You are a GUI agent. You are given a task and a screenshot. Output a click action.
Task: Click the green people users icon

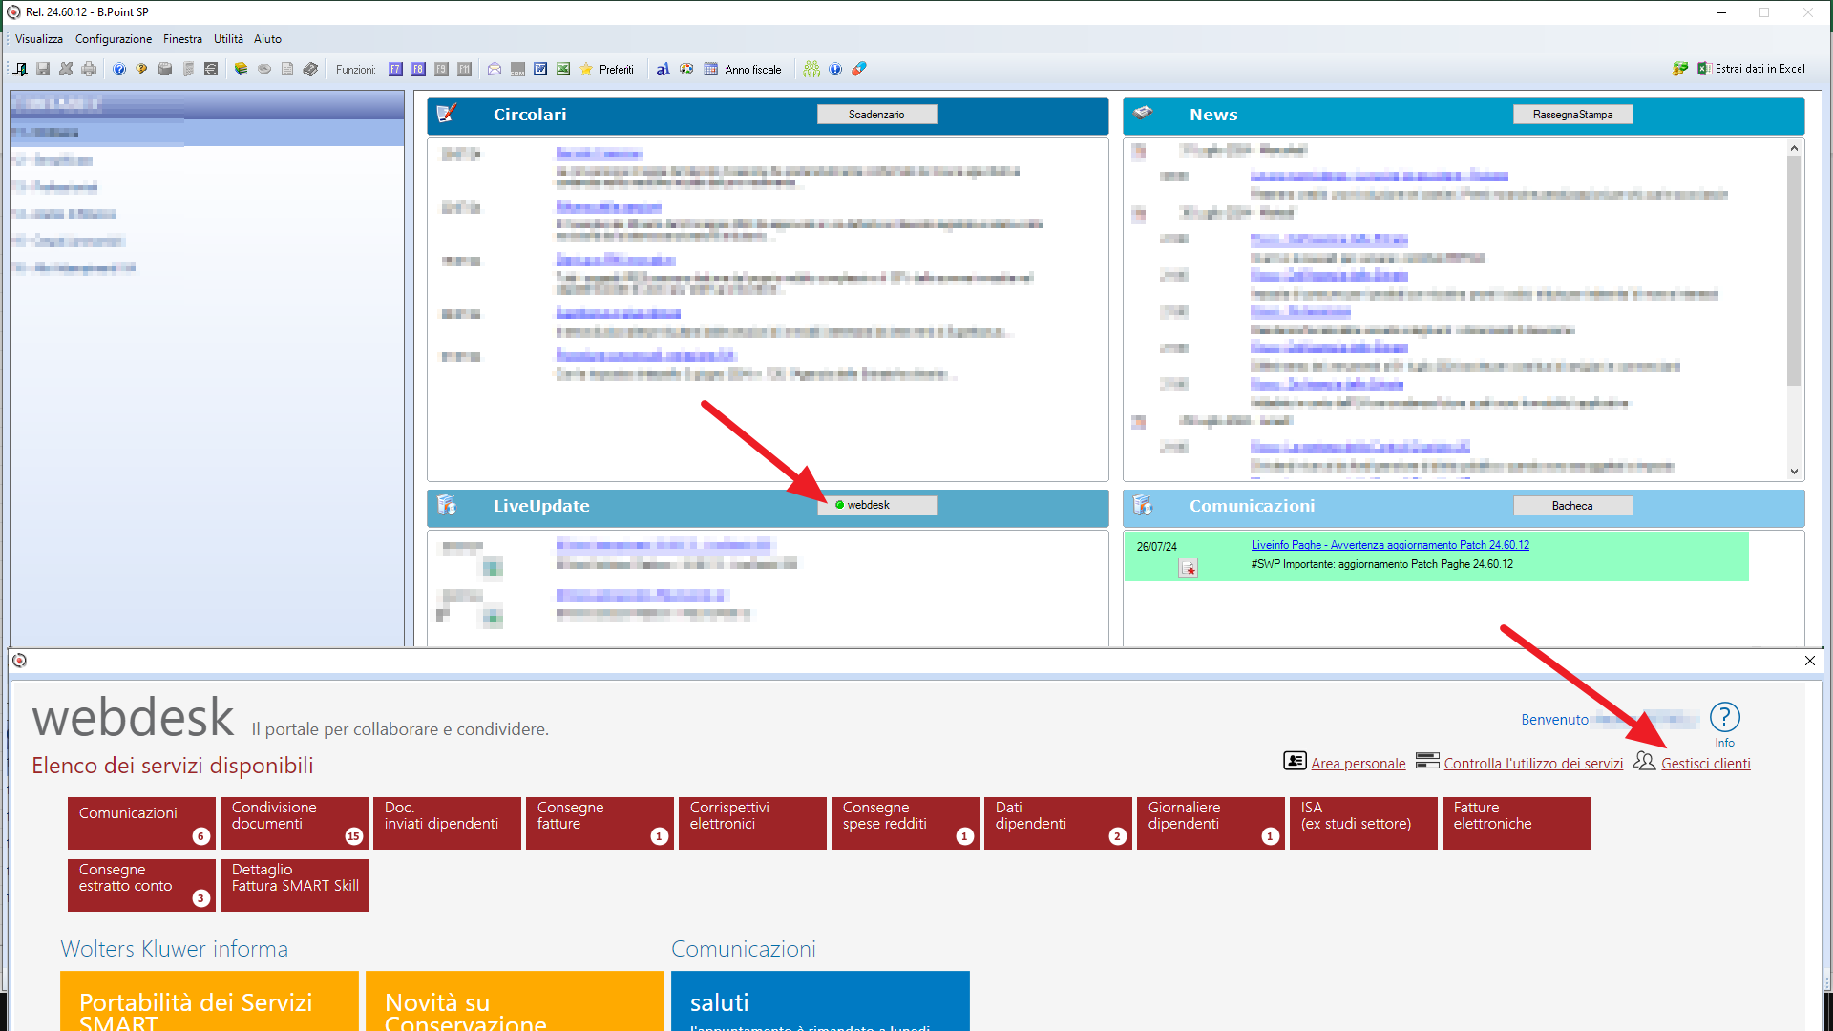[811, 69]
